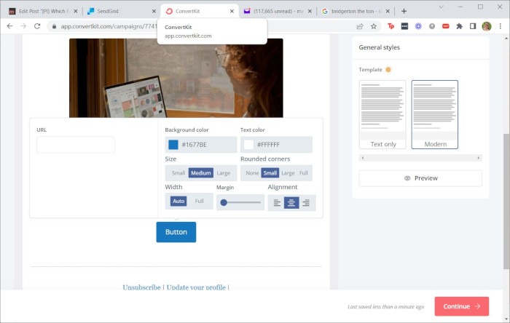510x323 pixels.
Task: Toggle the browser side panel icon
Action: [473, 26]
